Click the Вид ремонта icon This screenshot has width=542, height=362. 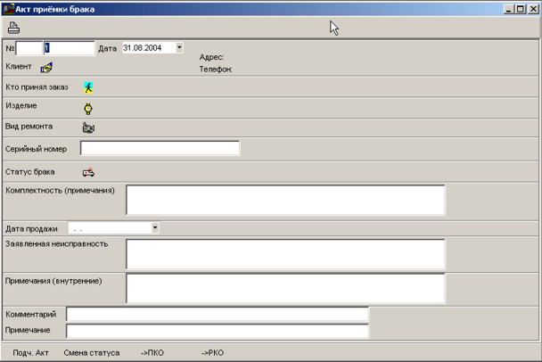[x=88, y=128]
